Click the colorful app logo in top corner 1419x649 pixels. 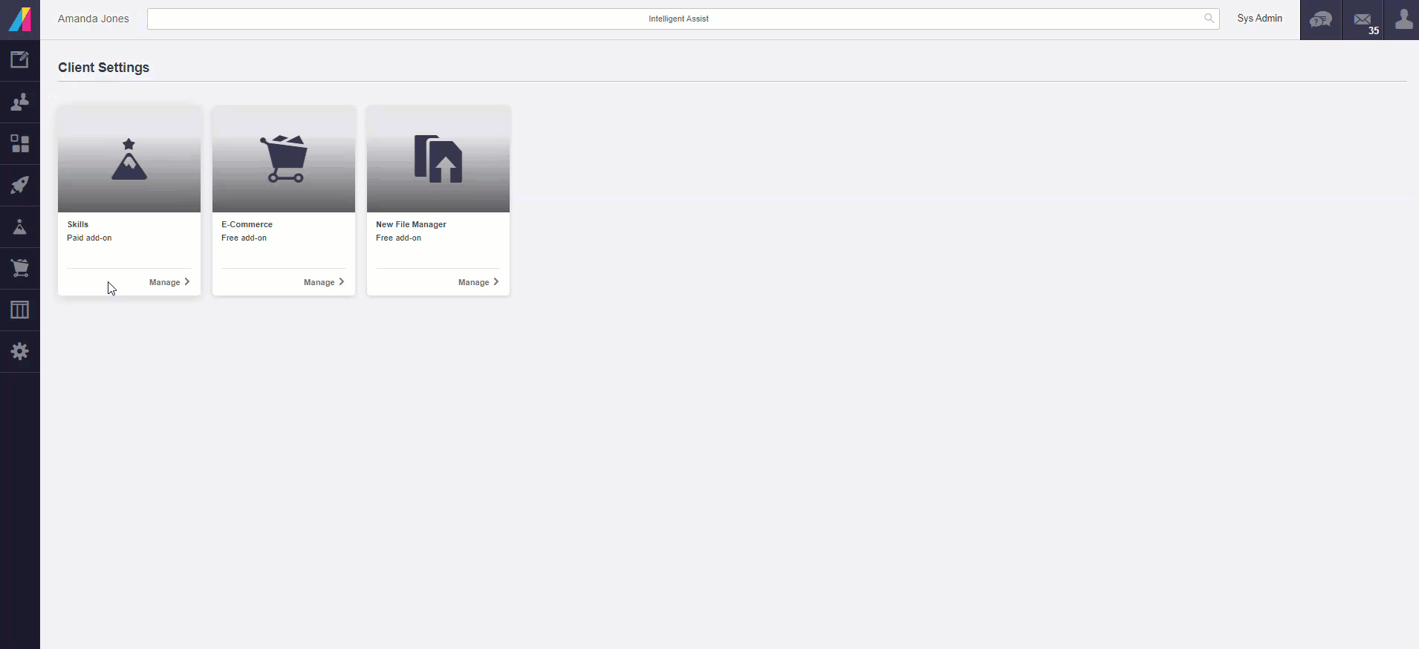coord(20,19)
